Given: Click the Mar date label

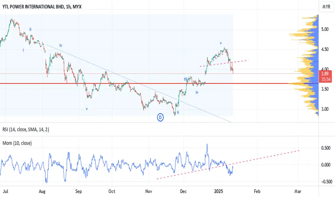Looking at the screenshot, I should (x=298, y=191).
